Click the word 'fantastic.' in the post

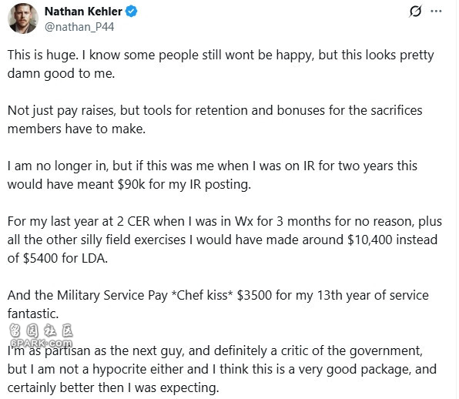pyautogui.click(x=33, y=313)
